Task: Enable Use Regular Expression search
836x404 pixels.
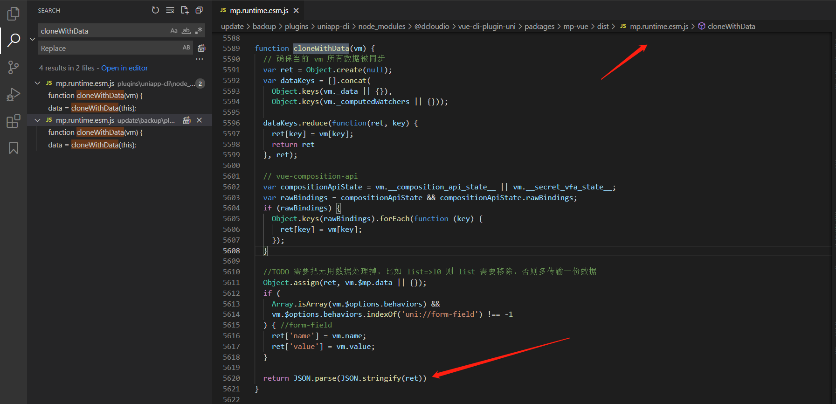Action: 199,31
